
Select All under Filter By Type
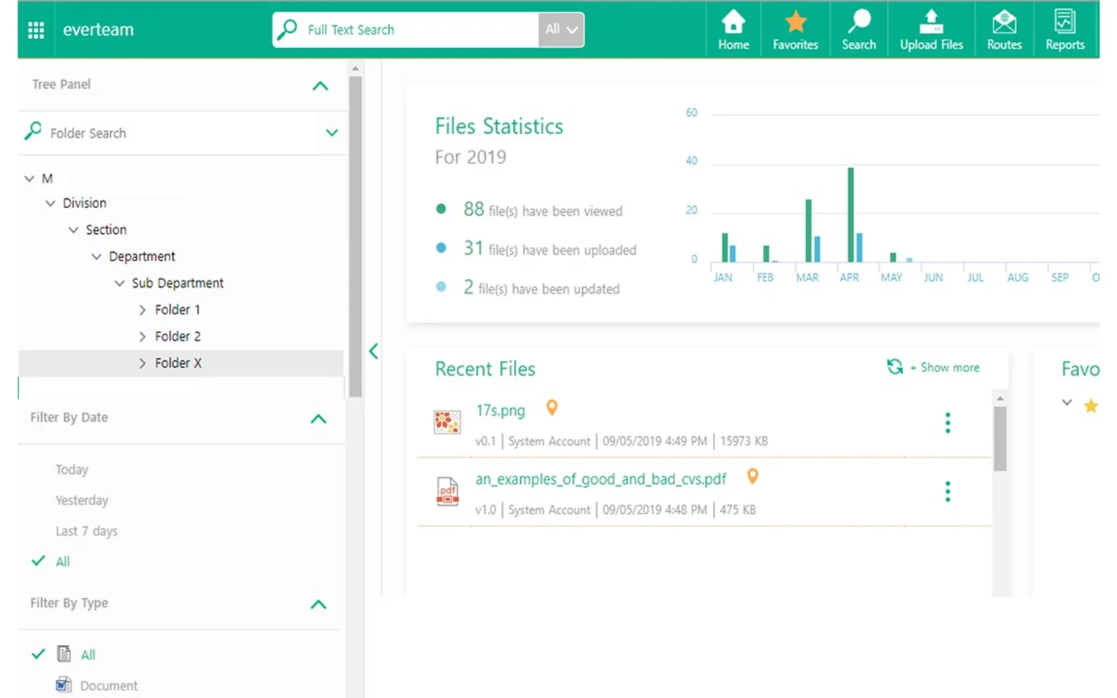[88, 655]
